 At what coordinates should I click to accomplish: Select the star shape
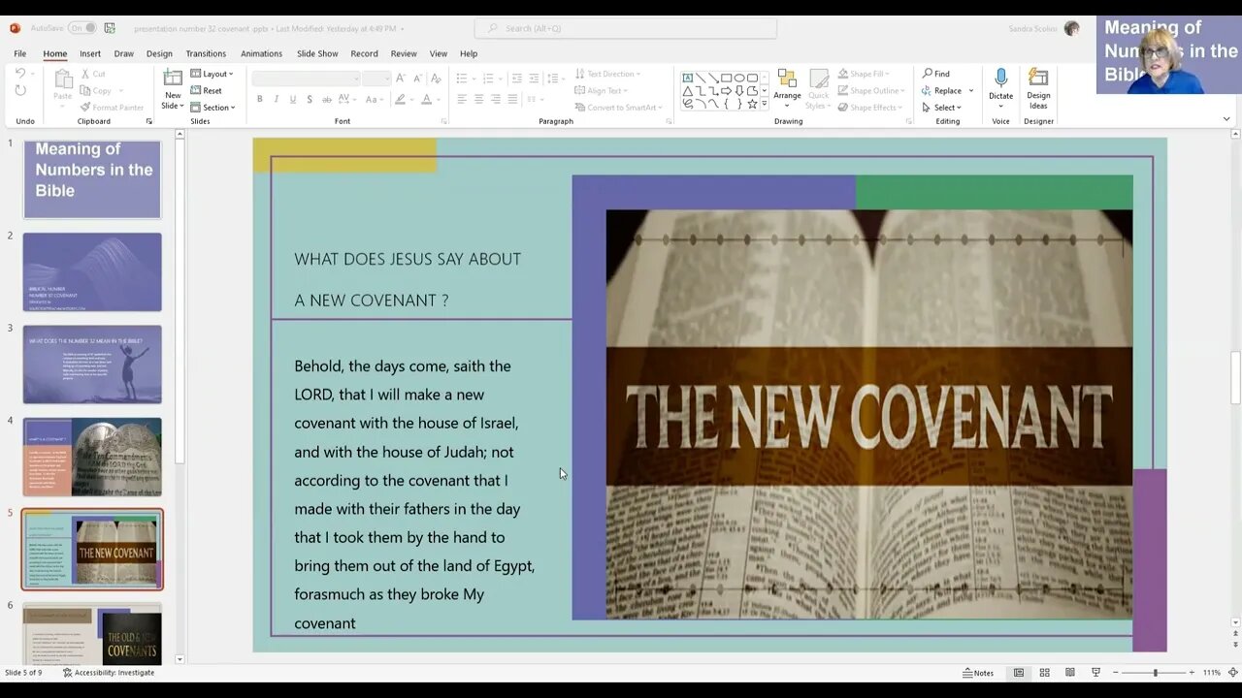click(751, 103)
